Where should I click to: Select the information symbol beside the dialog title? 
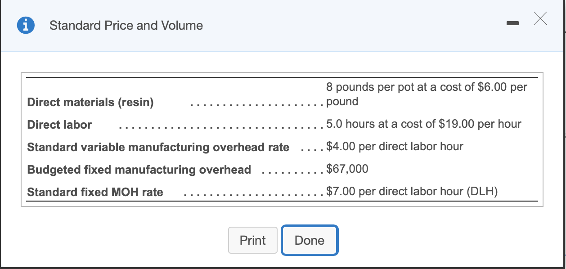pos(26,25)
